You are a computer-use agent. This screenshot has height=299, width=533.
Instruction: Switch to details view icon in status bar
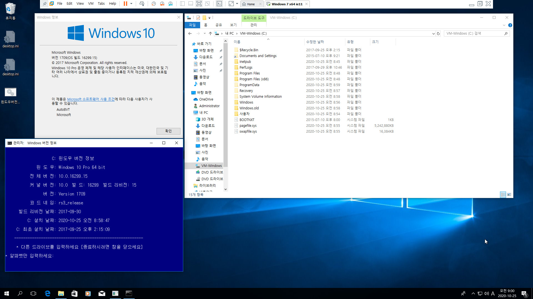click(x=503, y=195)
